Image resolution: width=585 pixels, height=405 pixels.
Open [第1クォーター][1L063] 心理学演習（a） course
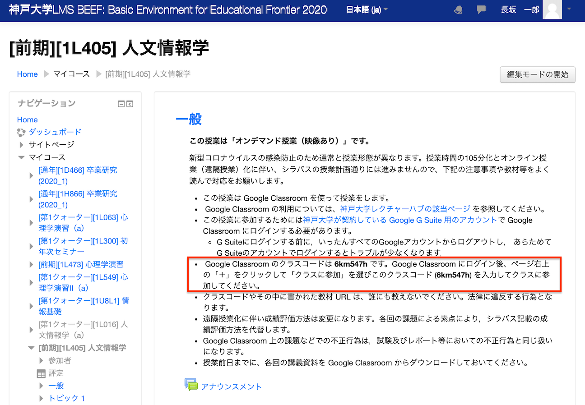pyautogui.click(x=83, y=223)
